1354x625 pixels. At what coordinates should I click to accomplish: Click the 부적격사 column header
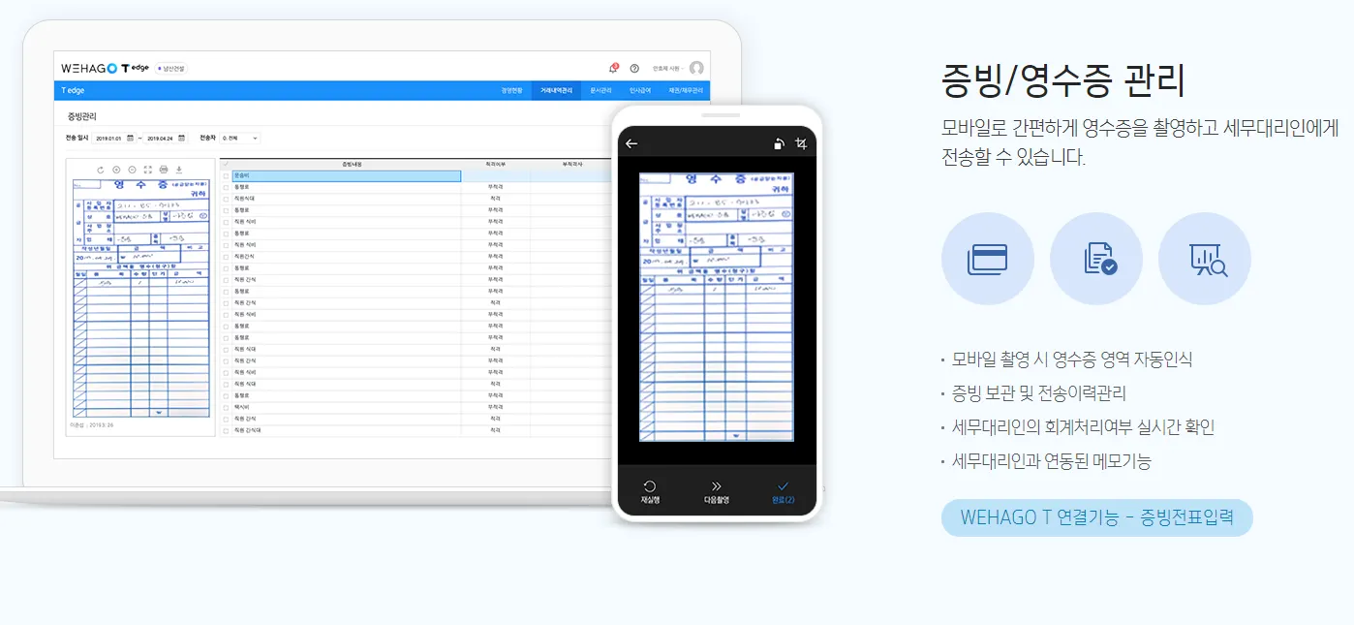[x=570, y=165]
